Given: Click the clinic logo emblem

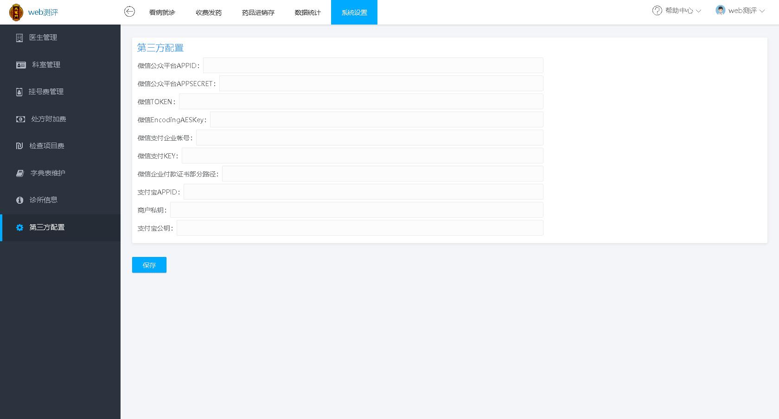Looking at the screenshot, I should point(16,13).
